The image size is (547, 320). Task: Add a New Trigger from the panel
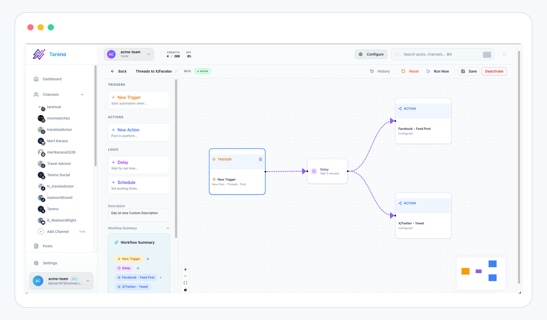point(139,100)
